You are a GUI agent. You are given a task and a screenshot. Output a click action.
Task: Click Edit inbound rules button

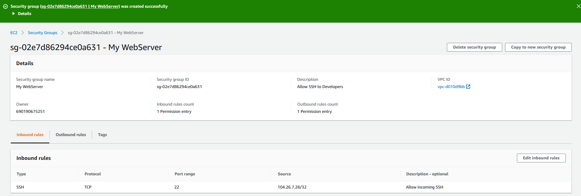(x=541, y=158)
